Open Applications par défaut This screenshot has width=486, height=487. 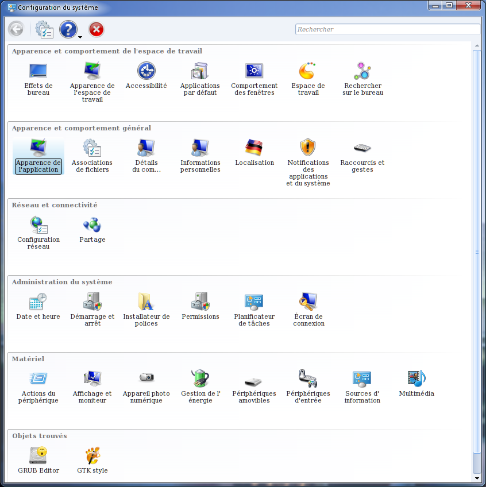pyautogui.click(x=200, y=79)
